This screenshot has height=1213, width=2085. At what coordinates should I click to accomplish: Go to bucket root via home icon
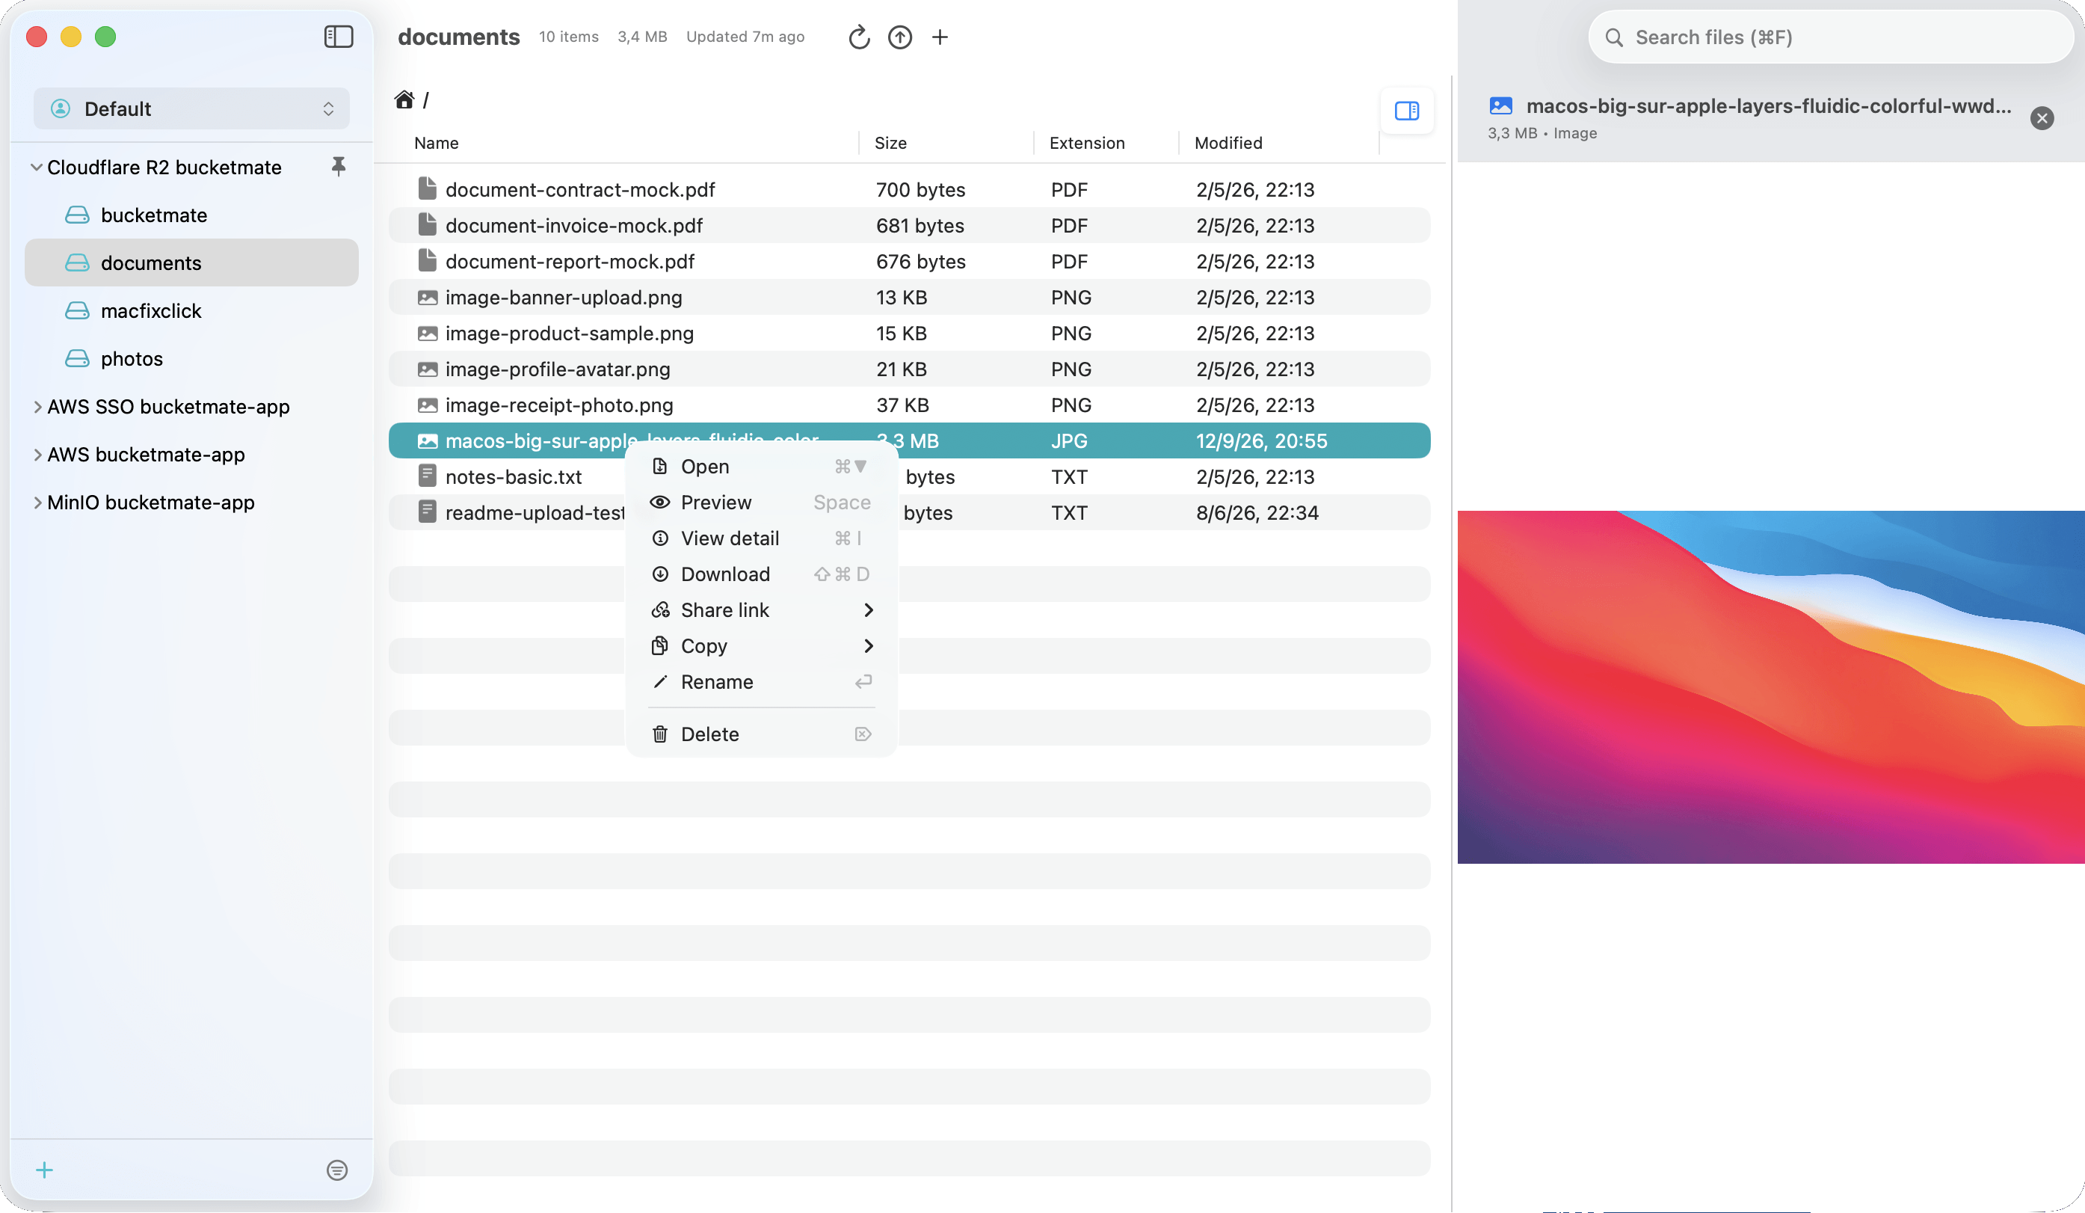(x=404, y=100)
